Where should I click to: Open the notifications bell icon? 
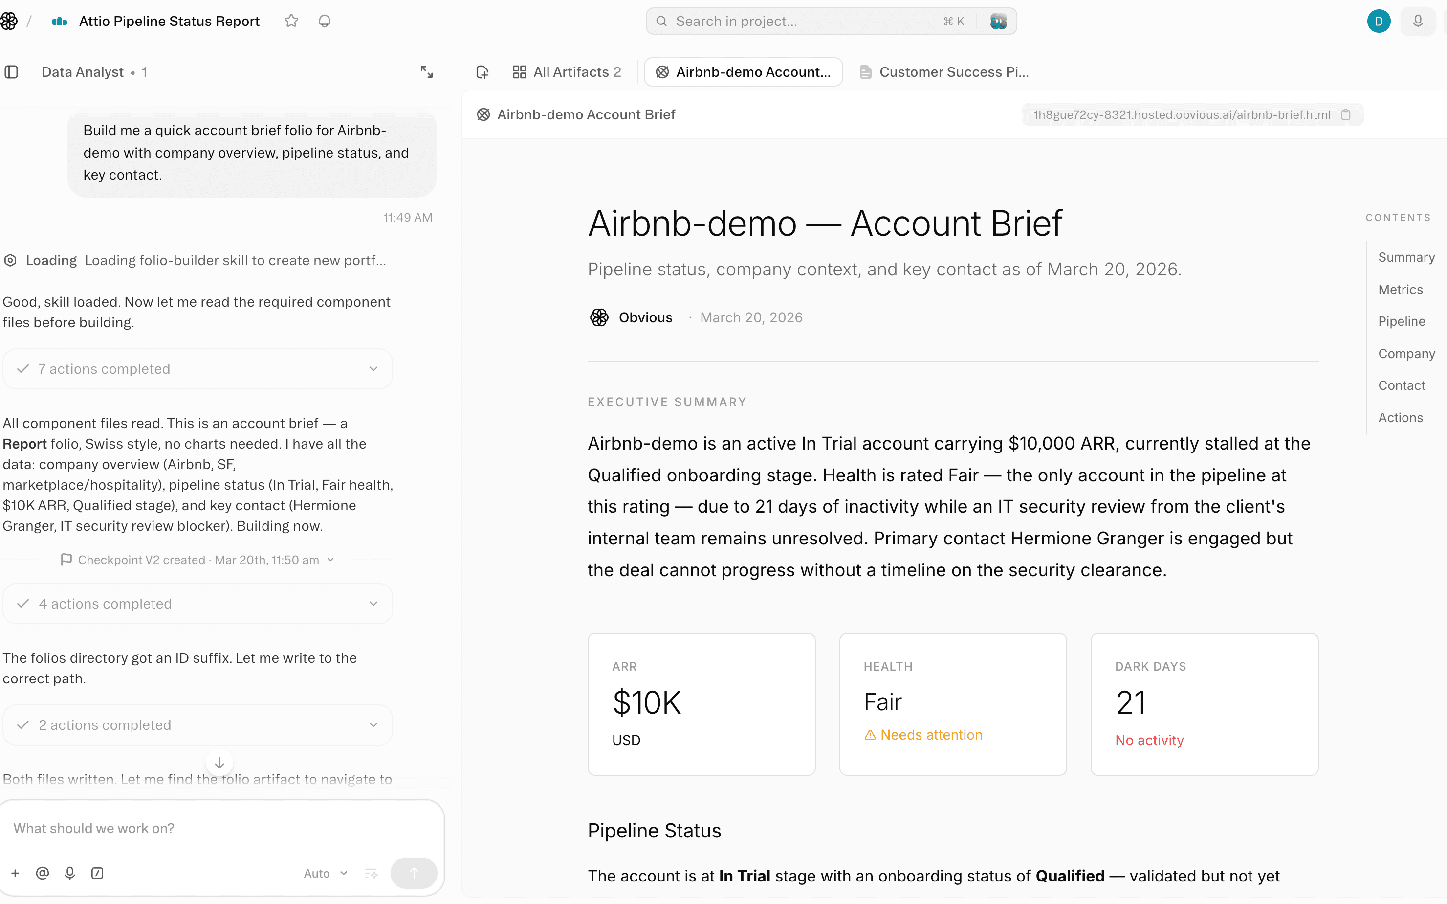(x=325, y=21)
